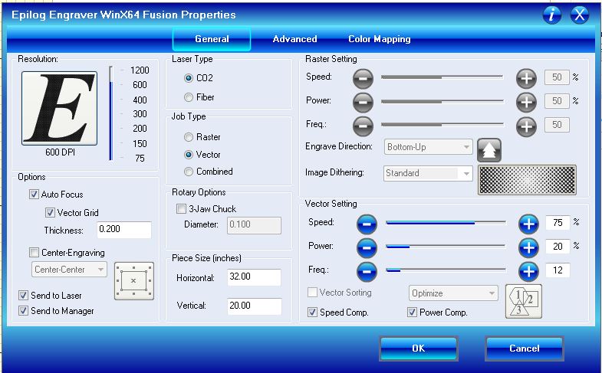This screenshot has height=373, width=602.
Task: Close the Fusion Properties dialog with X
Action: click(x=579, y=15)
